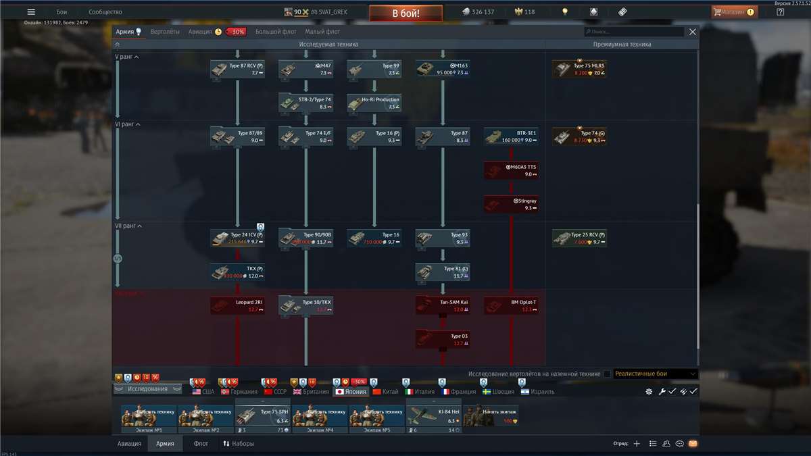Select premium Type 75 MLRS

[579, 70]
